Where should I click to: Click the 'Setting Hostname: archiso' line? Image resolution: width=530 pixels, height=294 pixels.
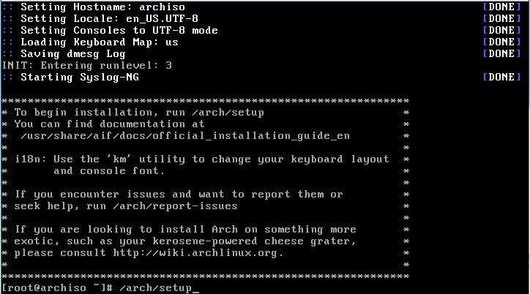click(102, 7)
